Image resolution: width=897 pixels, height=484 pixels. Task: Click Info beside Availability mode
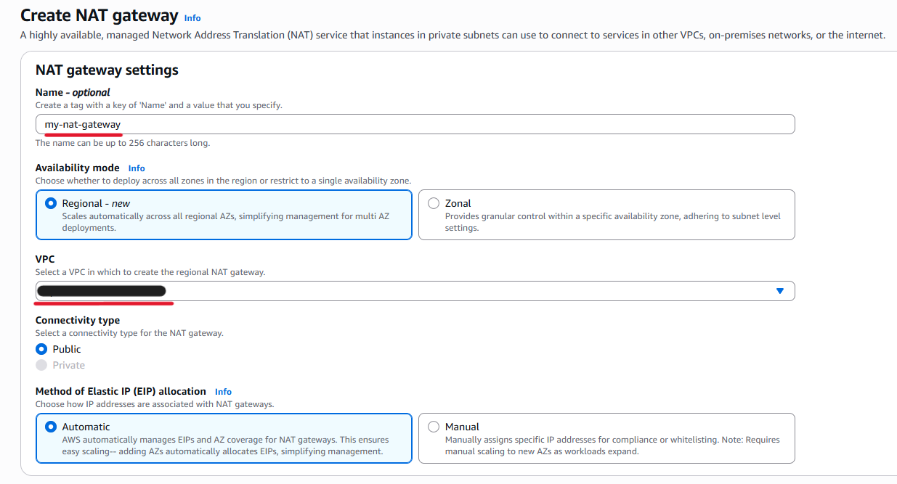click(x=136, y=168)
